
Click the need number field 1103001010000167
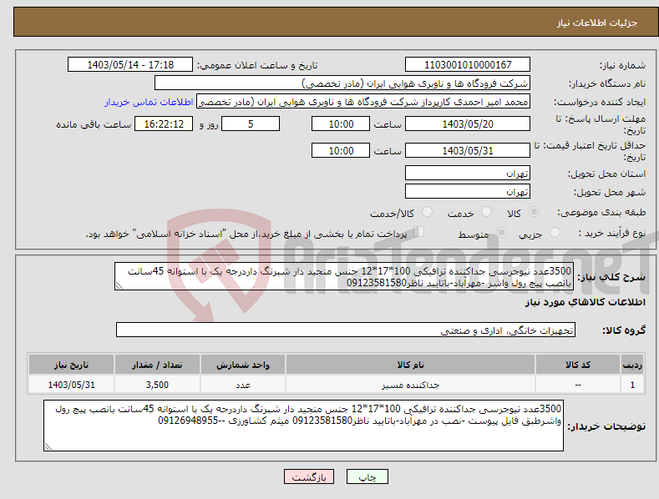(468, 65)
